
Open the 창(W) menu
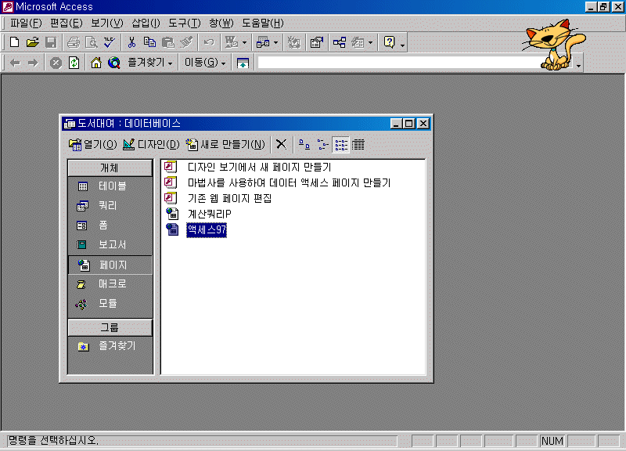click(221, 23)
